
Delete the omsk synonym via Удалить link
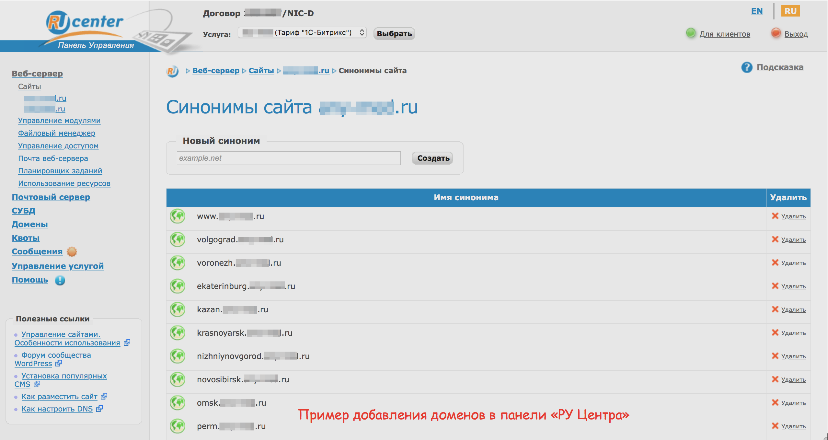(x=793, y=403)
